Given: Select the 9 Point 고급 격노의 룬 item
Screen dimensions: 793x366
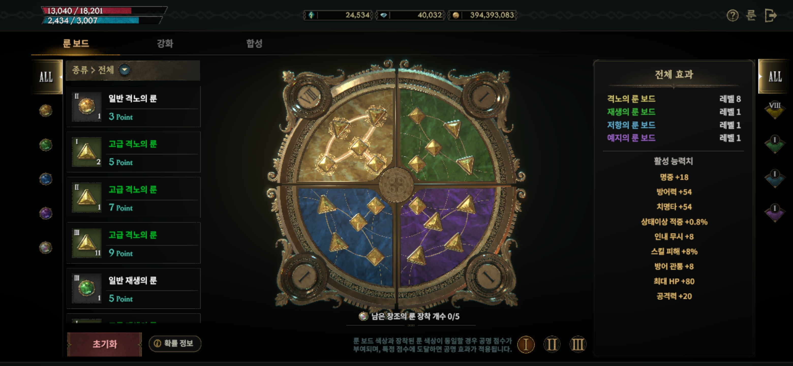Looking at the screenshot, I should (x=133, y=243).
